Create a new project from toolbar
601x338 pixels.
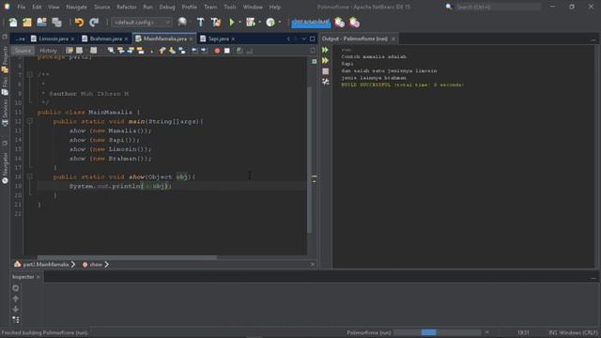click(x=27, y=23)
